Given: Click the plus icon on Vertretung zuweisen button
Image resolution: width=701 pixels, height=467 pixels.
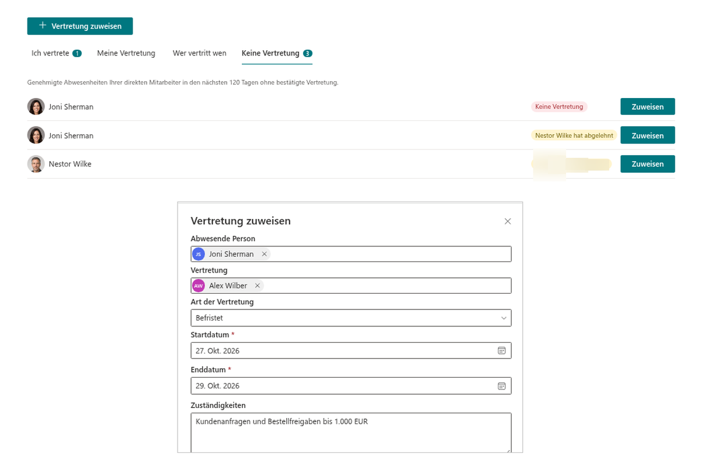Looking at the screenshot, I should [42, 26].
